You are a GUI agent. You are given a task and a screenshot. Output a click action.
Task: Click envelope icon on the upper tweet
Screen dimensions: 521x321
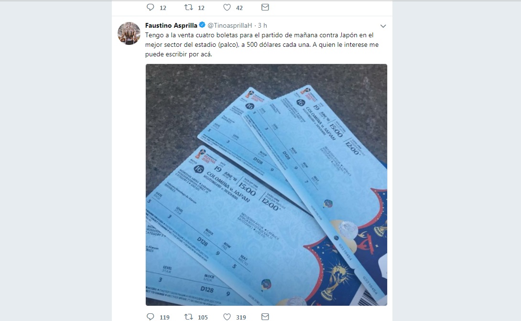265,7
